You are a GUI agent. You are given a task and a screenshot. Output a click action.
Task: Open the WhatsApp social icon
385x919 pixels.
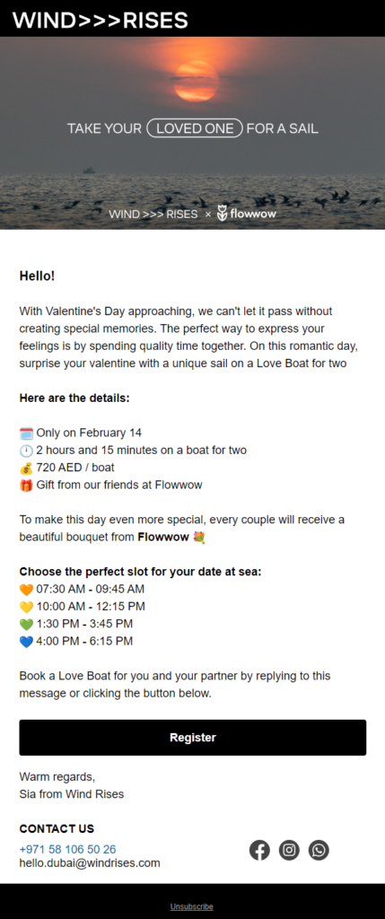click(x=319, y=850)
